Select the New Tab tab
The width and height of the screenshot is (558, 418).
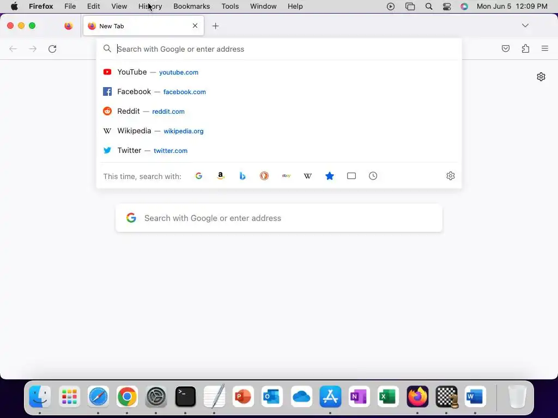pyautogui.click(x=143, y=26)
